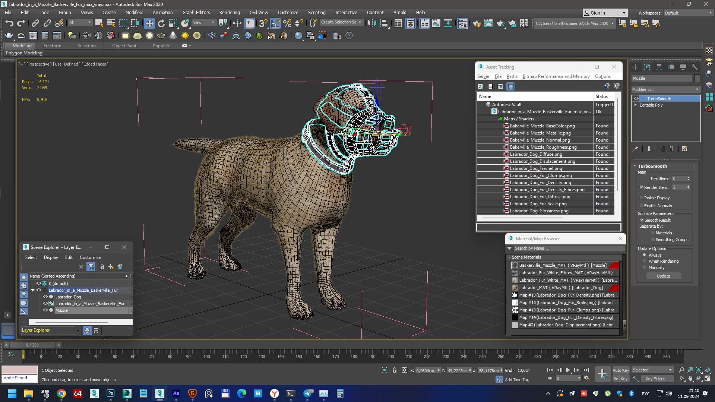The width and height of the screenshot is (715, 402).
Task: Click the Update button
Action: (x=663, y=276)
